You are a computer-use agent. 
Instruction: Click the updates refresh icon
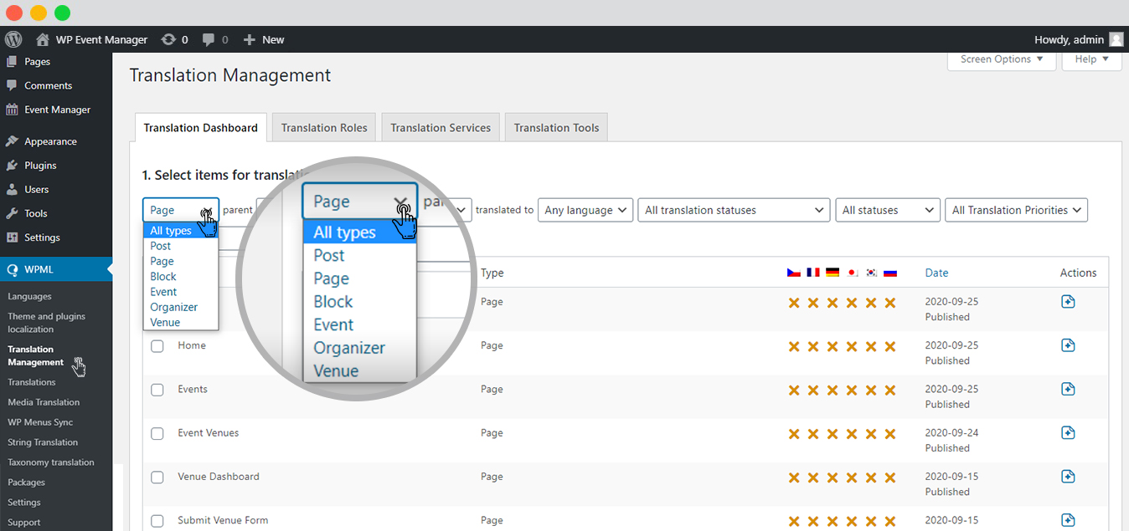[168, 39]
